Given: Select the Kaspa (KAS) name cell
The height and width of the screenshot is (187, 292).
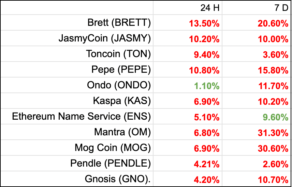Looking at the screenshot, I should click(122, 101).
